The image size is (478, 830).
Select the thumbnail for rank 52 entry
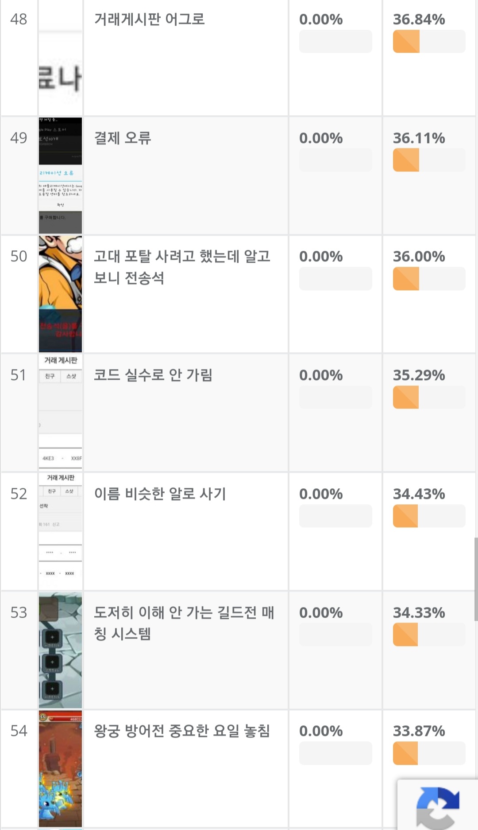(60, 531)
